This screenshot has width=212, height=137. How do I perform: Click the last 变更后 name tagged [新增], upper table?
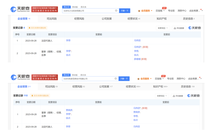[x=137, y=59]
